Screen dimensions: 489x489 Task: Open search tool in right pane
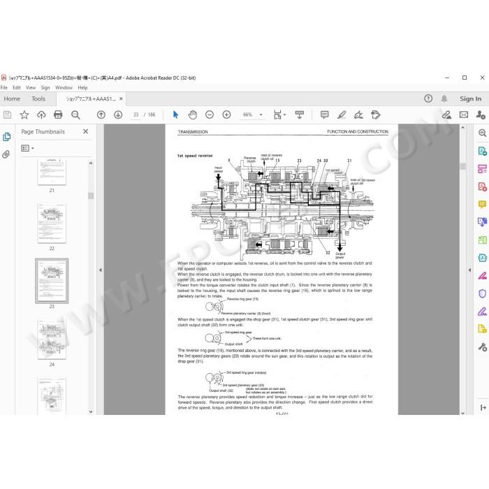tap(482, 133)
